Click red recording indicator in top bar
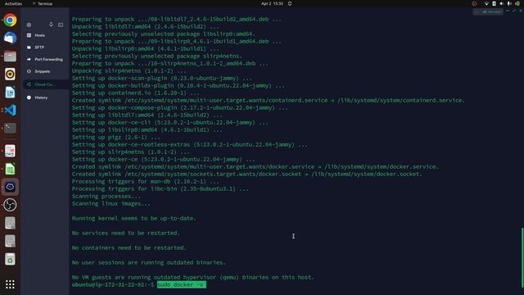The width and height of the screenshot is (524, 295). point(474,3)
